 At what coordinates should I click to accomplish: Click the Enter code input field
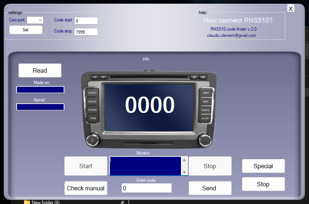(x=147, y=188)
